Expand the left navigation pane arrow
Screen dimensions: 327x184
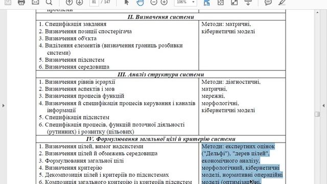click(x=4, y=106)
